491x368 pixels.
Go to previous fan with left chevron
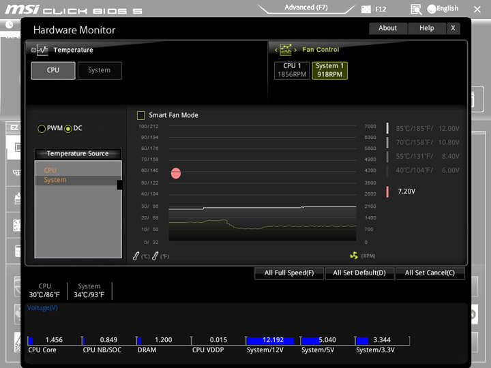(x=276, y=50)
